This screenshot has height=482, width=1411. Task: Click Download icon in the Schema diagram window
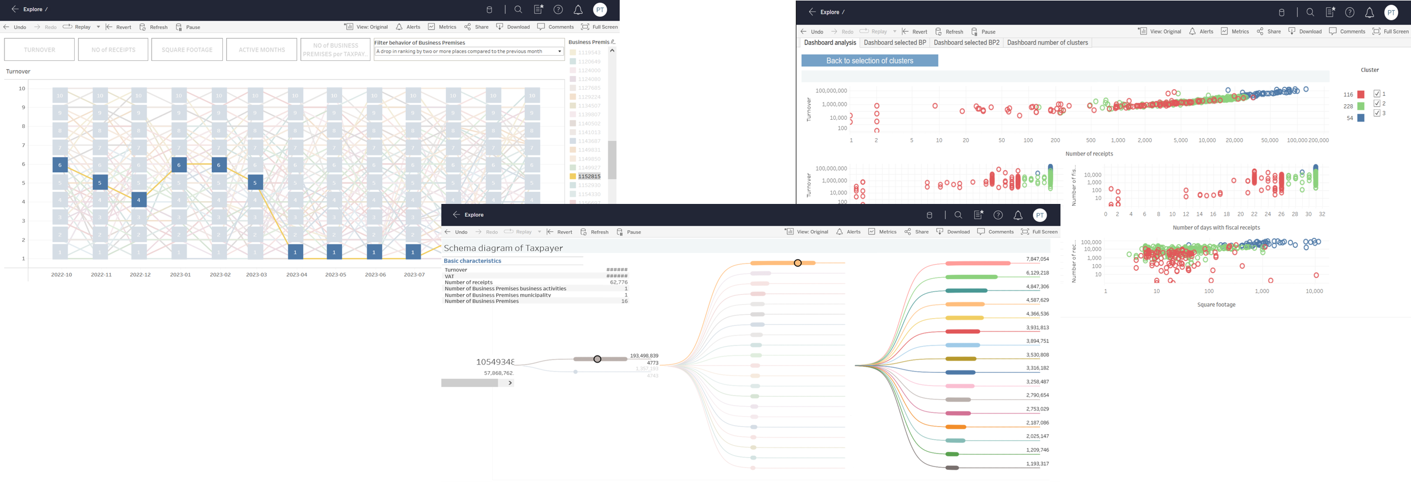click(940, 232)
